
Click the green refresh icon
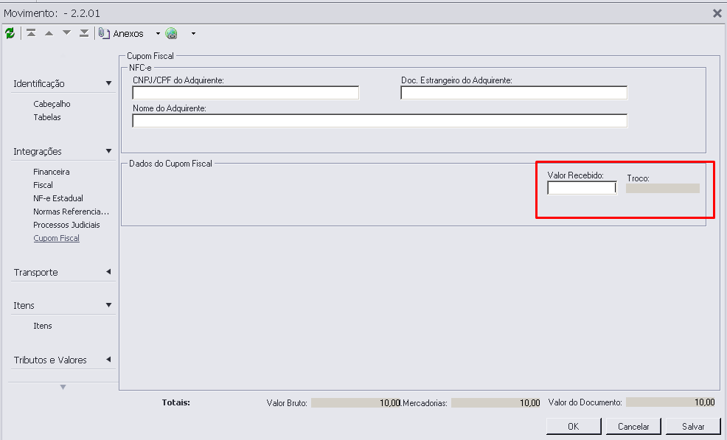[10, 33]
